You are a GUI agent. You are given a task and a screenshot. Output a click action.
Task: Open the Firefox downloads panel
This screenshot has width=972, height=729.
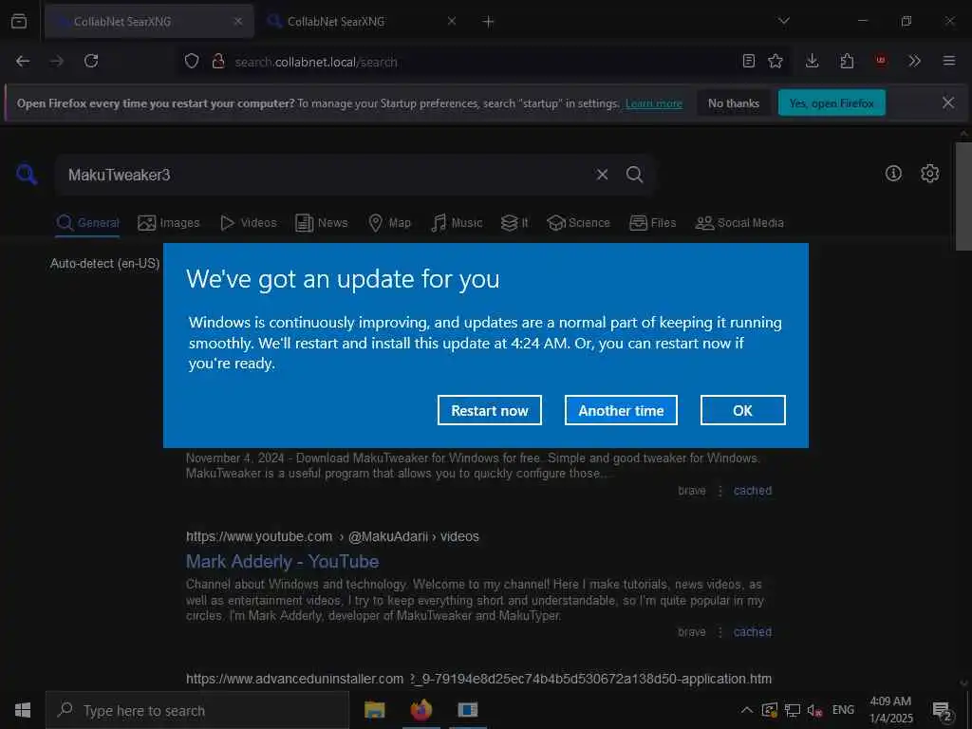tap(813, 62)
